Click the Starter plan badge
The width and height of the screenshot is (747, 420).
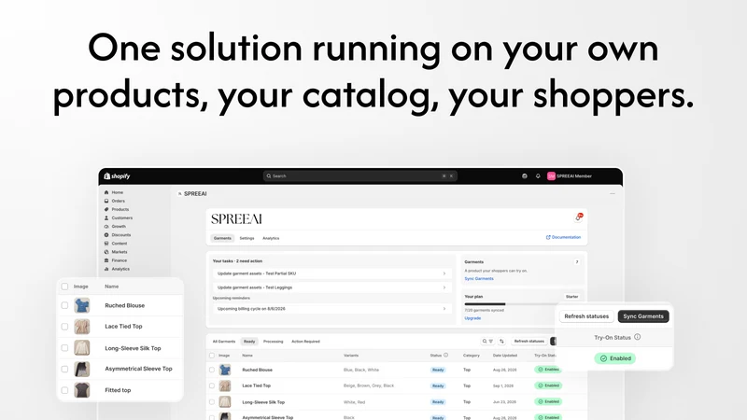click(571, 297)
